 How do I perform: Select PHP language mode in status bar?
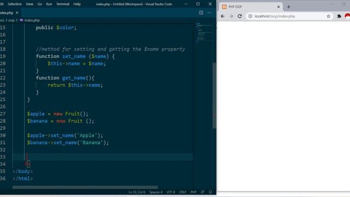[x=193, y=192]
